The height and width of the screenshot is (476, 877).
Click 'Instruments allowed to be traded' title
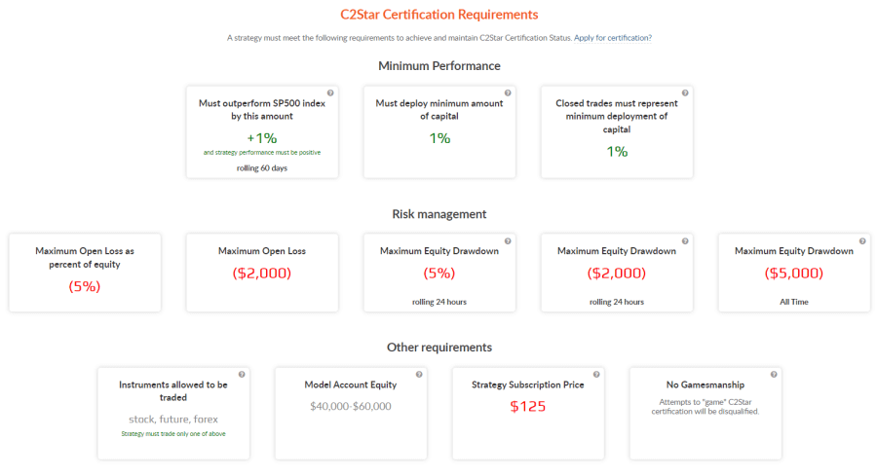(173, 391)
